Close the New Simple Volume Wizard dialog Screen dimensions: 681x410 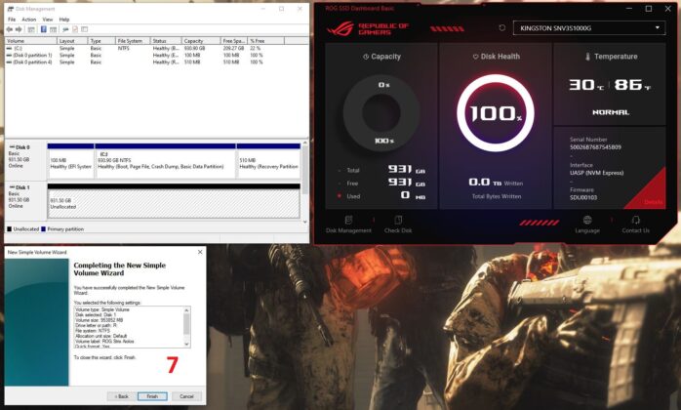pos(200,252)
